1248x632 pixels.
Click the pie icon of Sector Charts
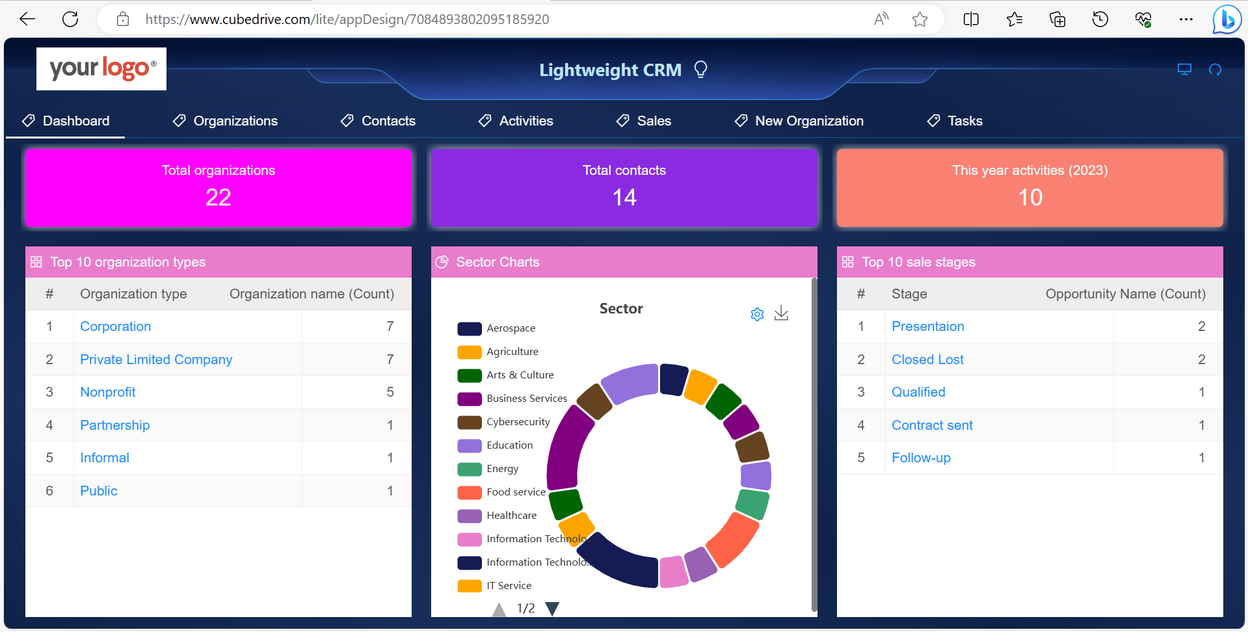pos(442,262)
